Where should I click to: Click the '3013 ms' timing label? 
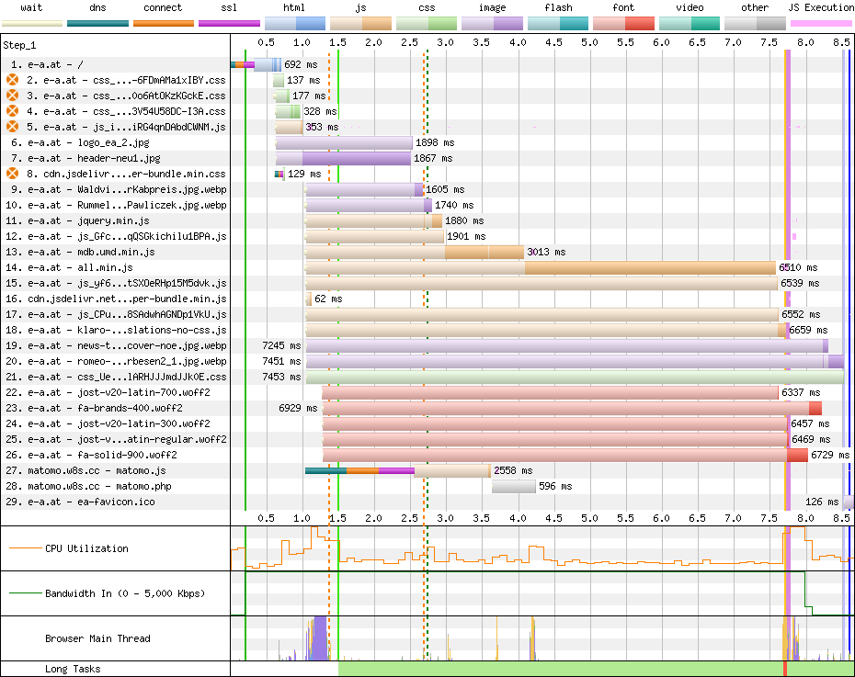point(546,253)
